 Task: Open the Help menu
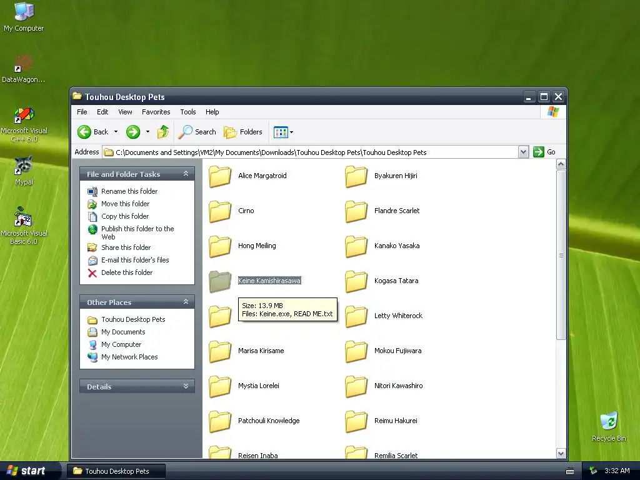pos(212,112)
